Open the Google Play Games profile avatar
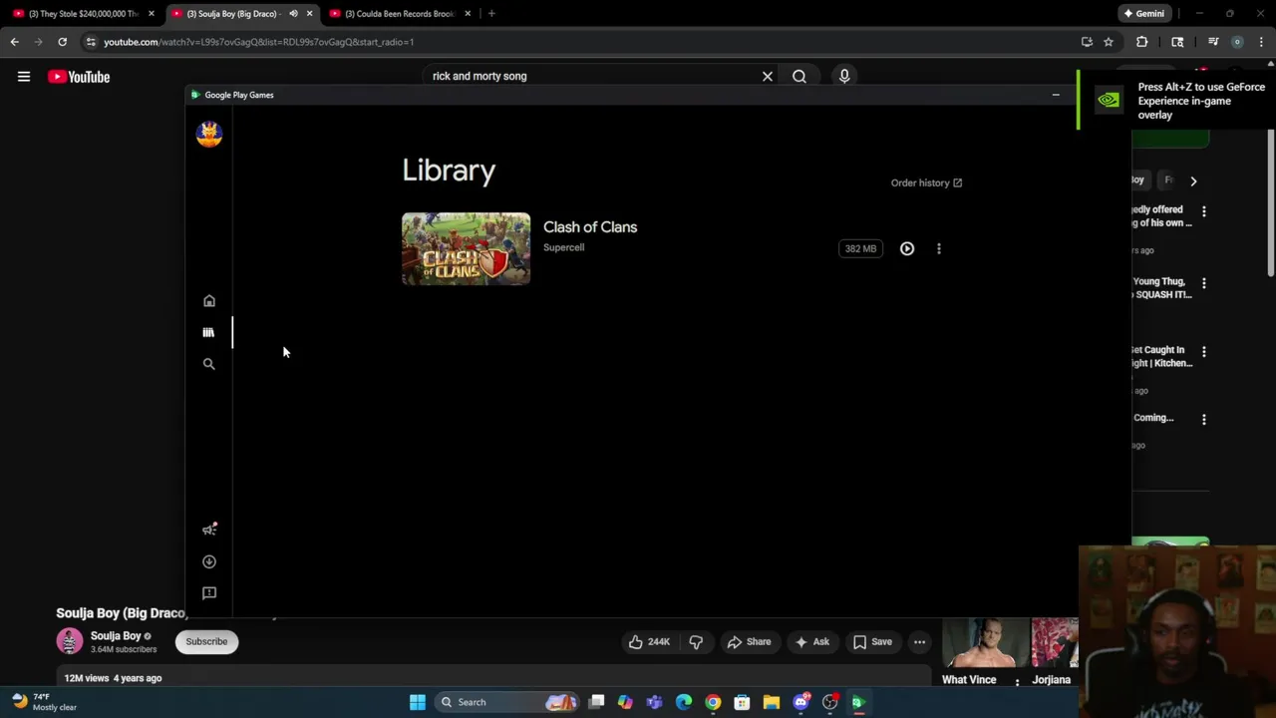Viewport: 1276px width, 718px height. point(209,134)
